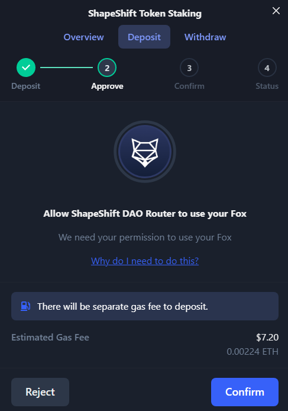
Task: Click the green checkmark Deposit step circle
Action: (x=26, y=68)
